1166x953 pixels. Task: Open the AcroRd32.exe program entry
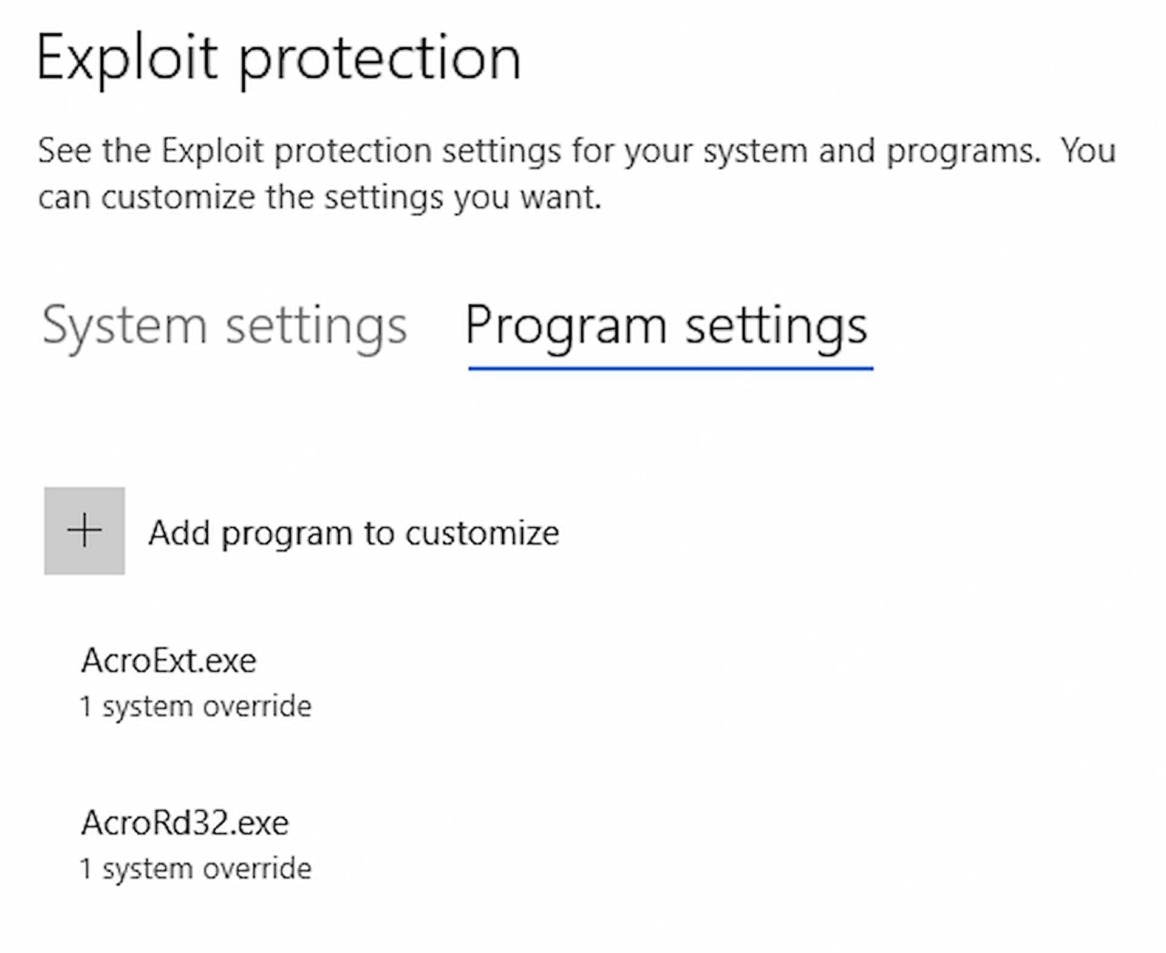tap(185, 823)
